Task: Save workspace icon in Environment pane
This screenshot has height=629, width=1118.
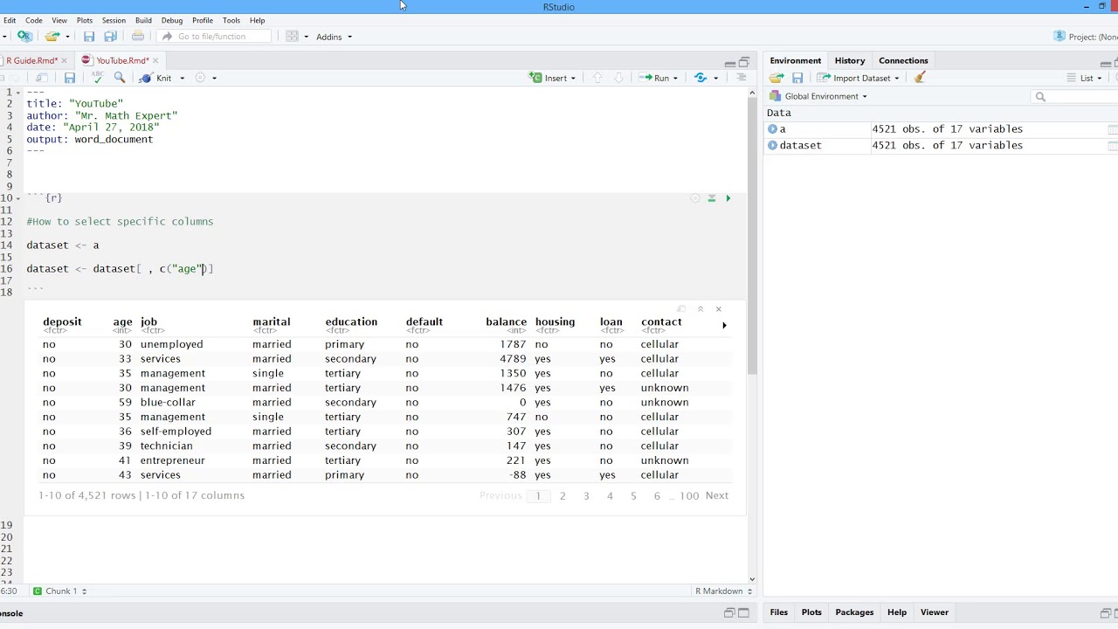Action: click(797, 78)
